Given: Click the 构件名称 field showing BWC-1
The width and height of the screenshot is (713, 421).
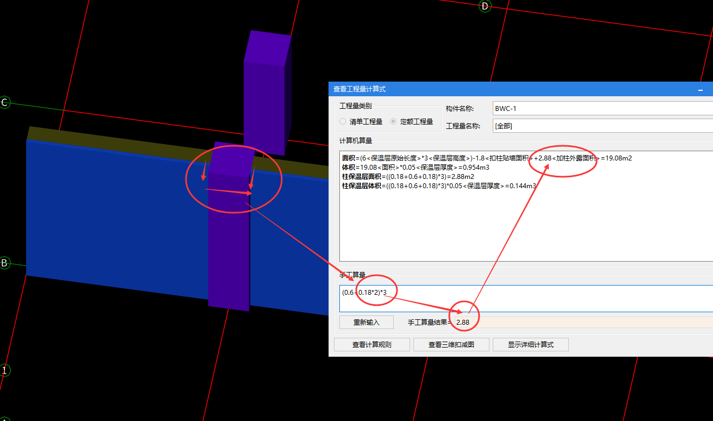Looking at the screenshot, I should pos(602,108).
